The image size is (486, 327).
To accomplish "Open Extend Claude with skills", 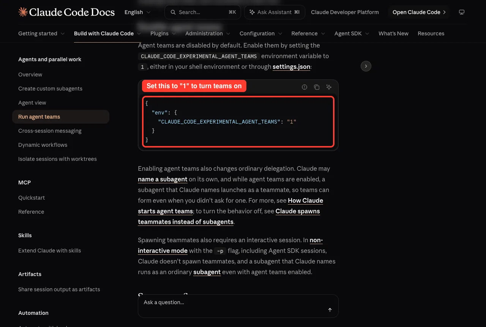I will pos(49,251).
